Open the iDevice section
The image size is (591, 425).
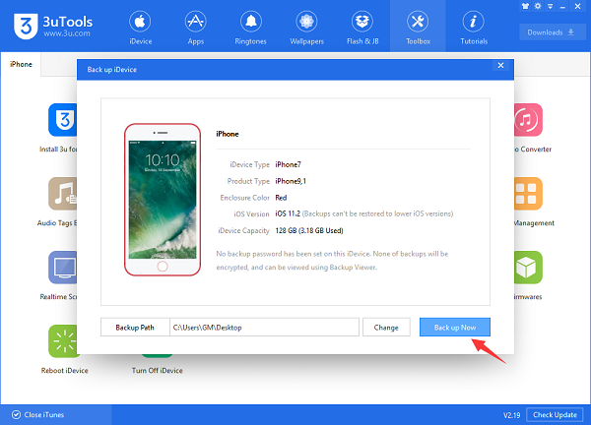(x=140, y=28)
